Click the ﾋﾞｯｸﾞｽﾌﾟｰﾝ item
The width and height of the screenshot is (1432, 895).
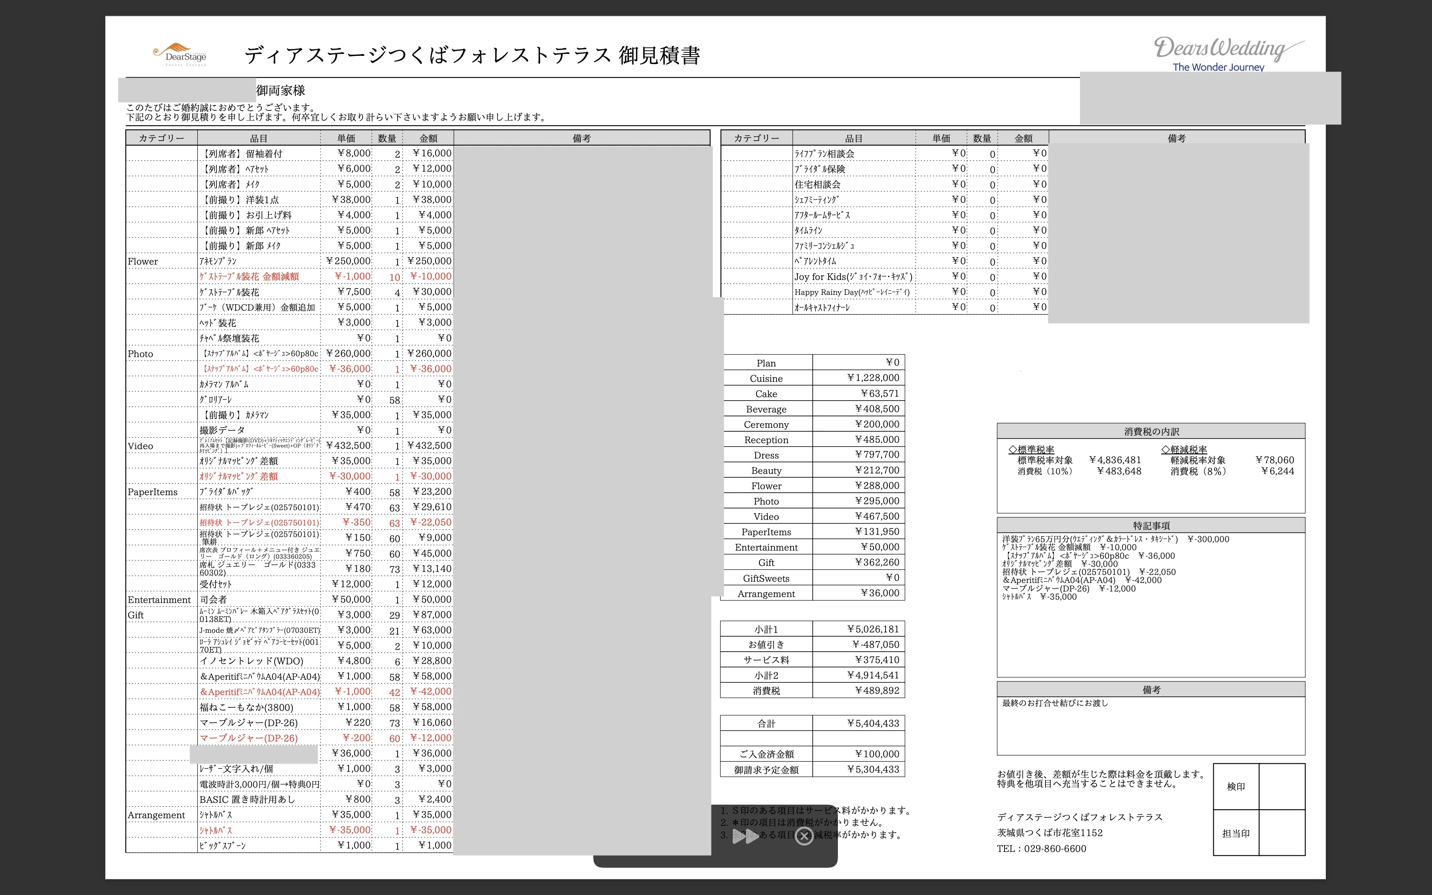(222, 846)
